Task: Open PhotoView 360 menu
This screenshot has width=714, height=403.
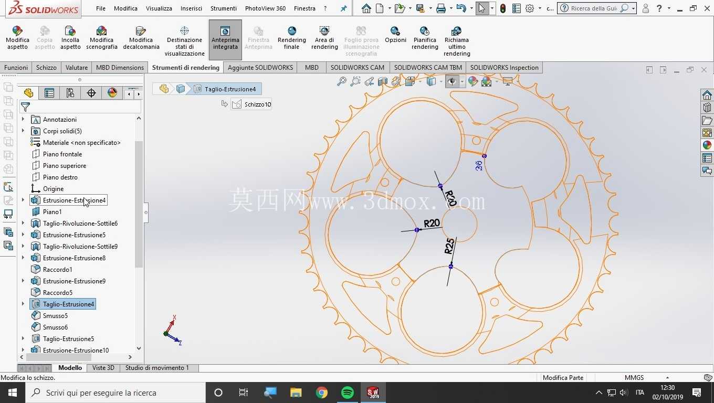Action: 265,8
